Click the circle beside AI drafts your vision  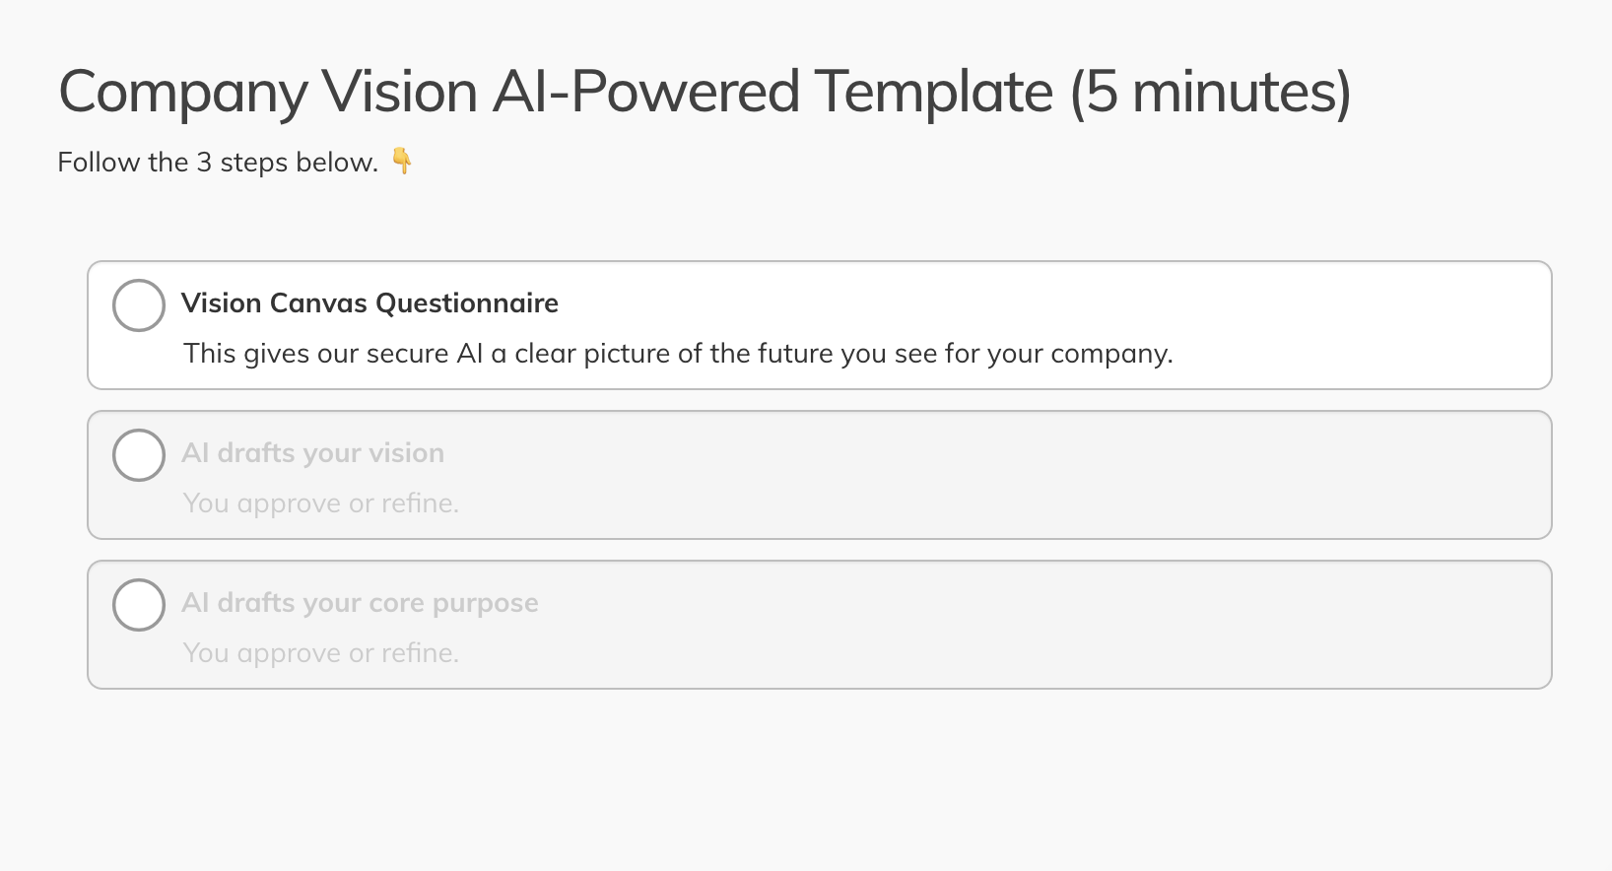(139, 455)
